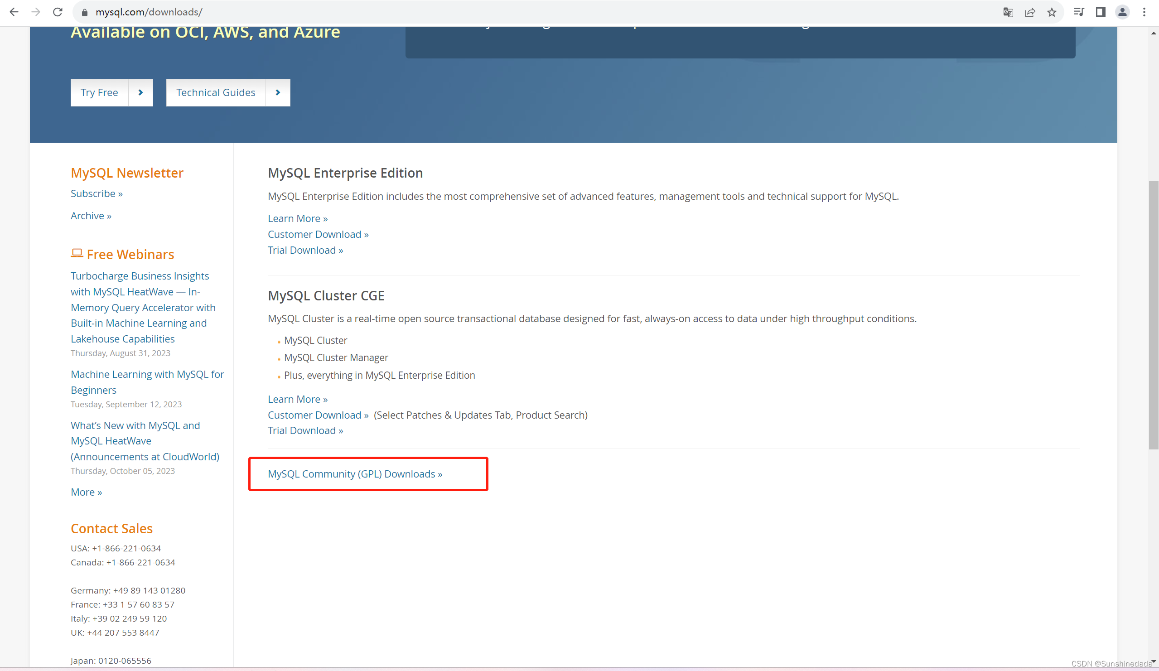
Task: Open the newsletter Archive link
Action: click(91, 216)
